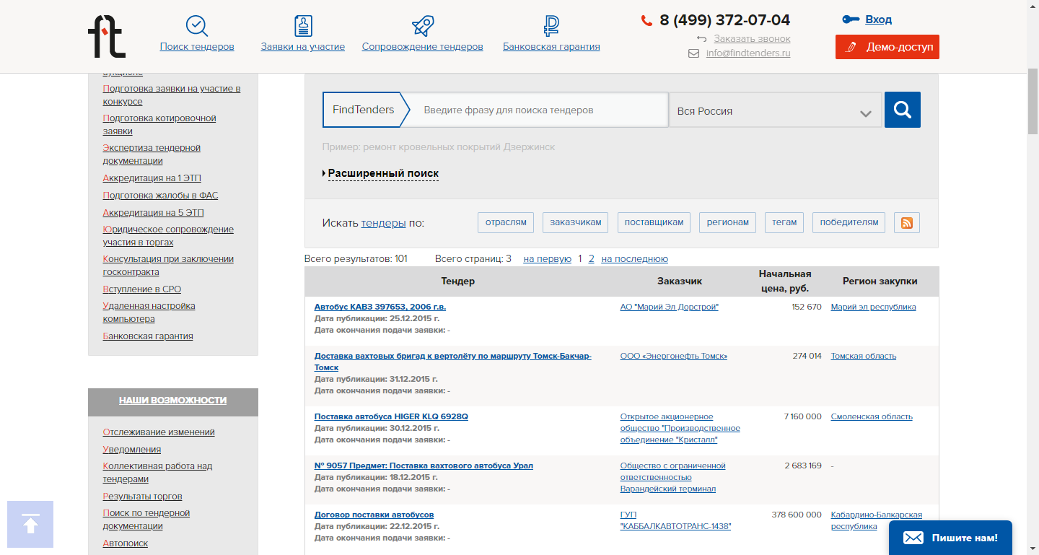Open the Пишите нам! chat widget
The width and height of the screenshot is (1039, 555).
950,538
